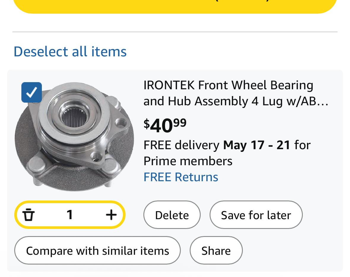Click the Deselect all items link

click(x=70, y=51)
